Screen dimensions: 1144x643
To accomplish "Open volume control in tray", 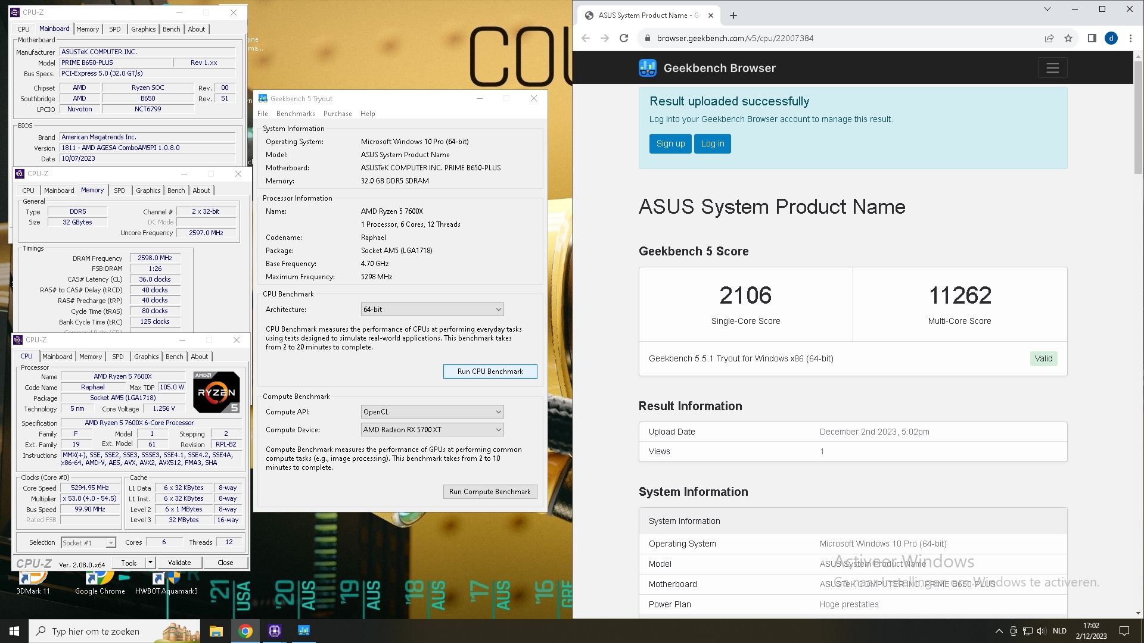I will click(x=1041, y=631).
